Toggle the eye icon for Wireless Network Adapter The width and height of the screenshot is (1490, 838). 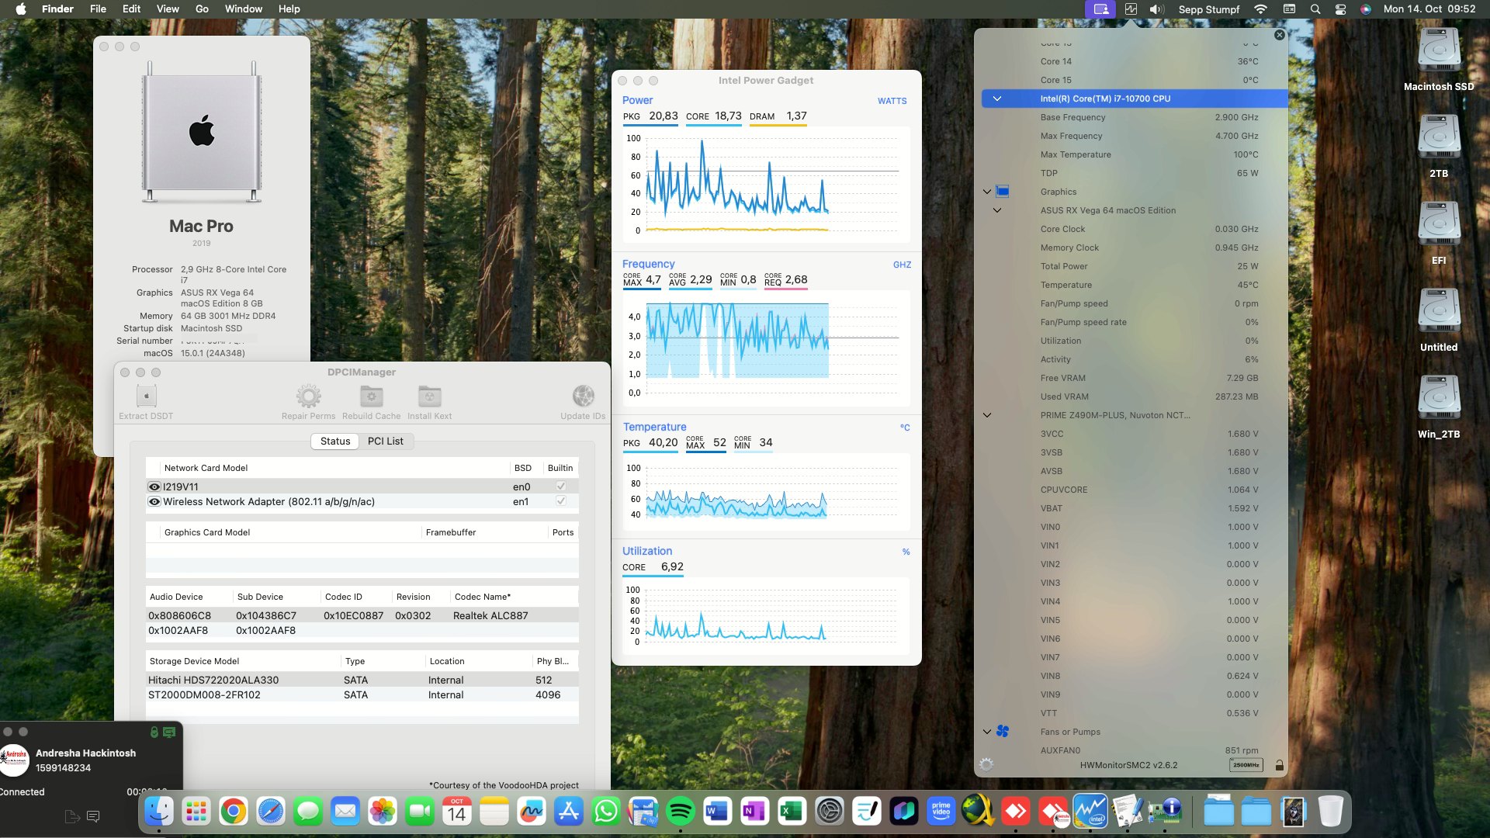pyautogui.click(x=154, y=501)
